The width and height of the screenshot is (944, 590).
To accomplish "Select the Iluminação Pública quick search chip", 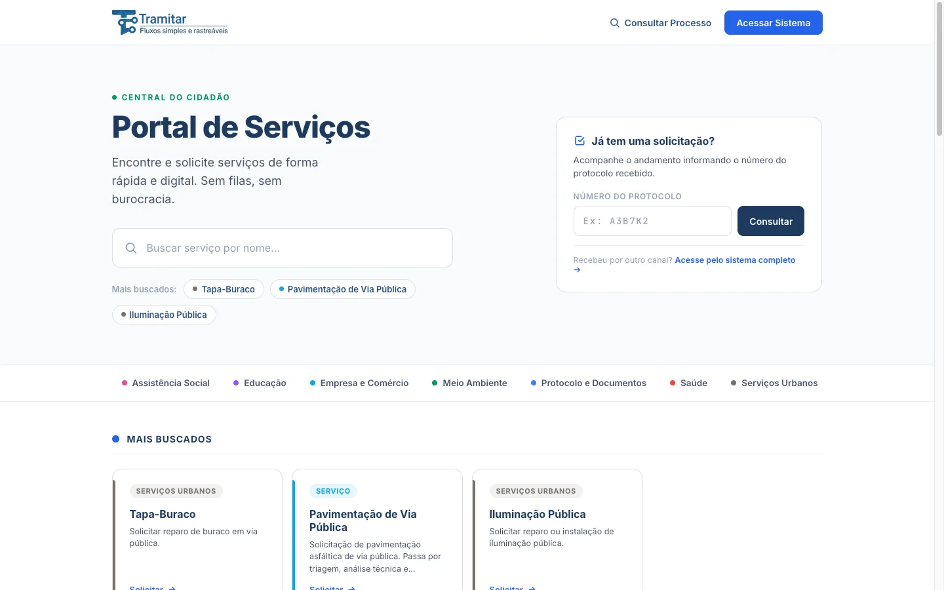I will click(x=164, y=315).
